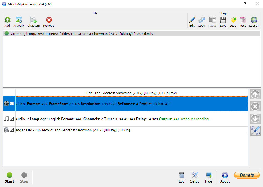Click the help question mark button
The height and width of the screenshot is (187, 263).
coord(245,4)
